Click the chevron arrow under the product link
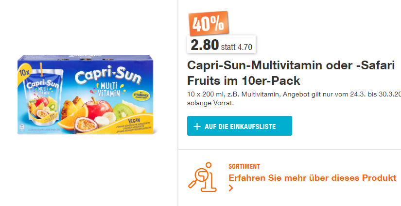This screenshot has width=401, height=206. [231, 188]
